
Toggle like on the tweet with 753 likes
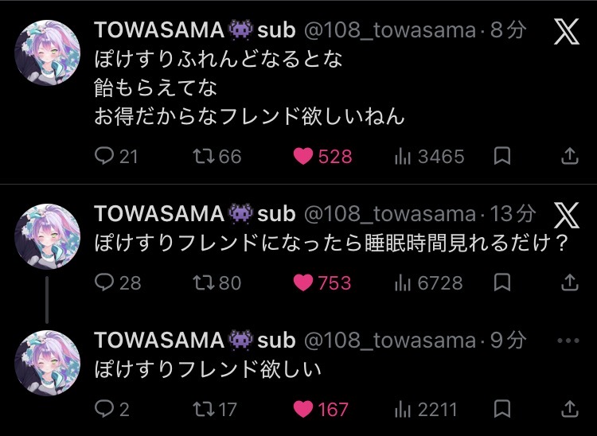(x=303, y=282)
